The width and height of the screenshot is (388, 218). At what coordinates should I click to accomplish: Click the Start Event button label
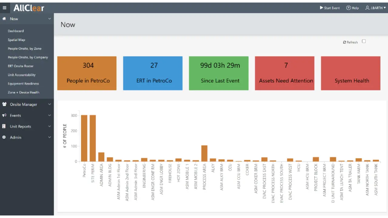(332, 8)
